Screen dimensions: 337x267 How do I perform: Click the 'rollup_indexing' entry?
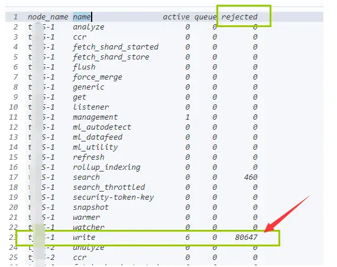pos(106,167)
